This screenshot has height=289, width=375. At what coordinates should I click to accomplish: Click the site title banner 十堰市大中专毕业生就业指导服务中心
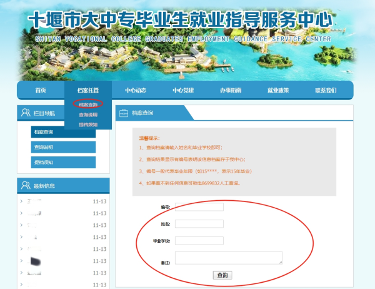180,19
